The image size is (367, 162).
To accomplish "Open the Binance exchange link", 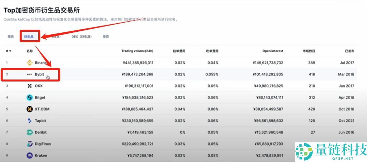I will click(x=41, y=63).
